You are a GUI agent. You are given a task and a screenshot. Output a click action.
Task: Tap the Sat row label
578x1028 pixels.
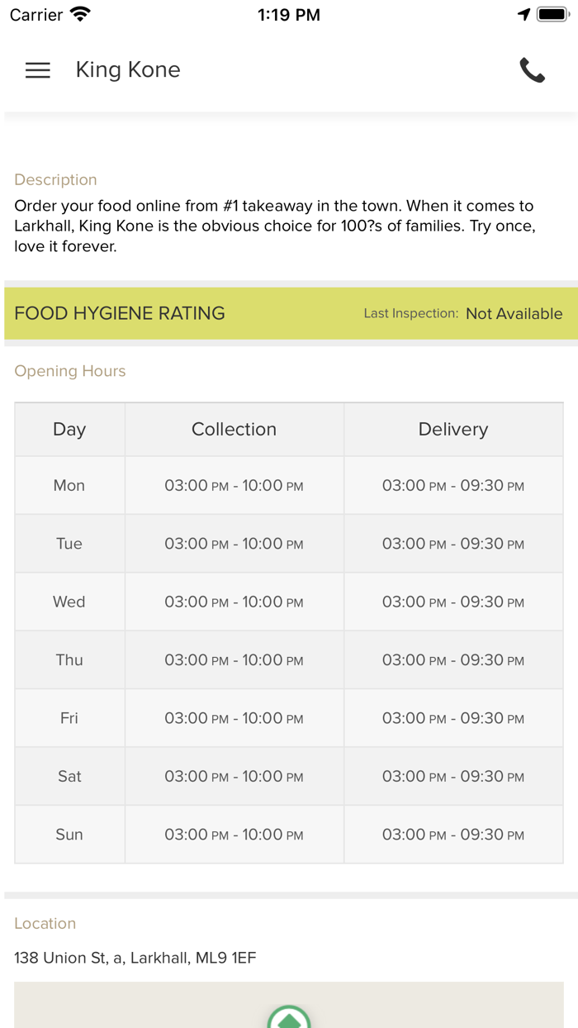point(69,776)
